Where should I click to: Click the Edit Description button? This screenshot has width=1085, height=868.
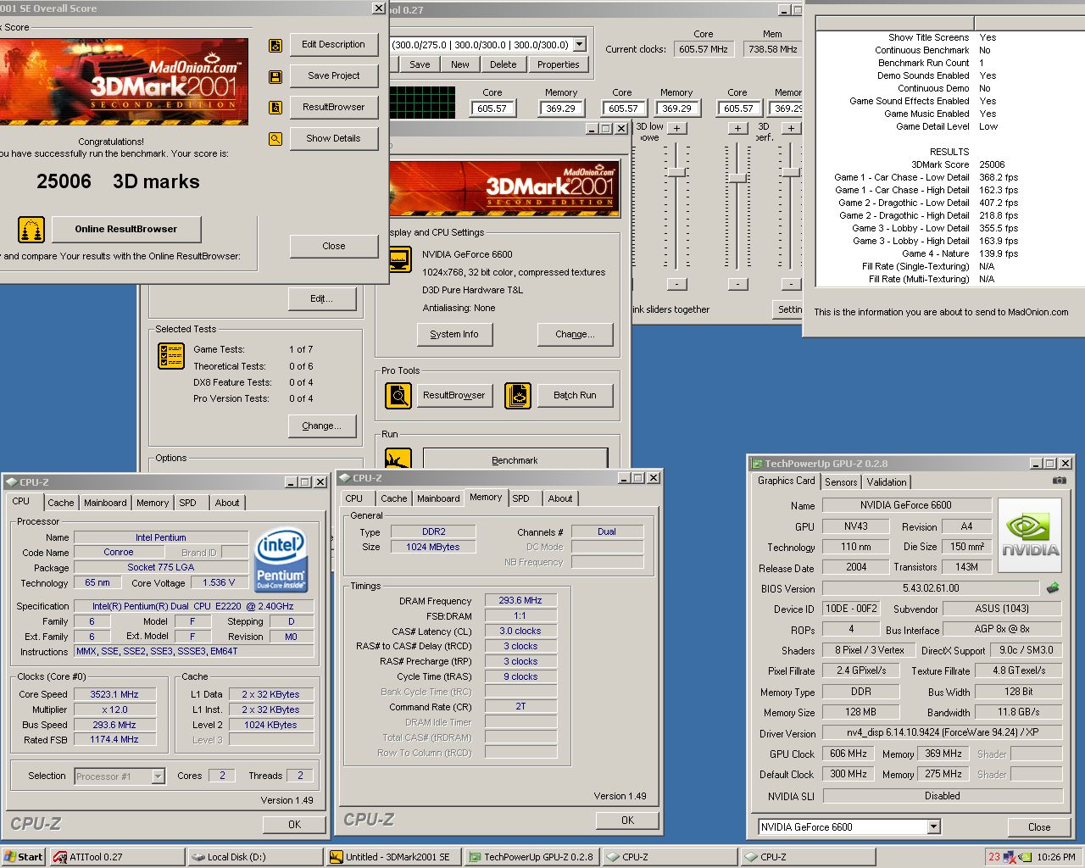click(x=334, y=44)
